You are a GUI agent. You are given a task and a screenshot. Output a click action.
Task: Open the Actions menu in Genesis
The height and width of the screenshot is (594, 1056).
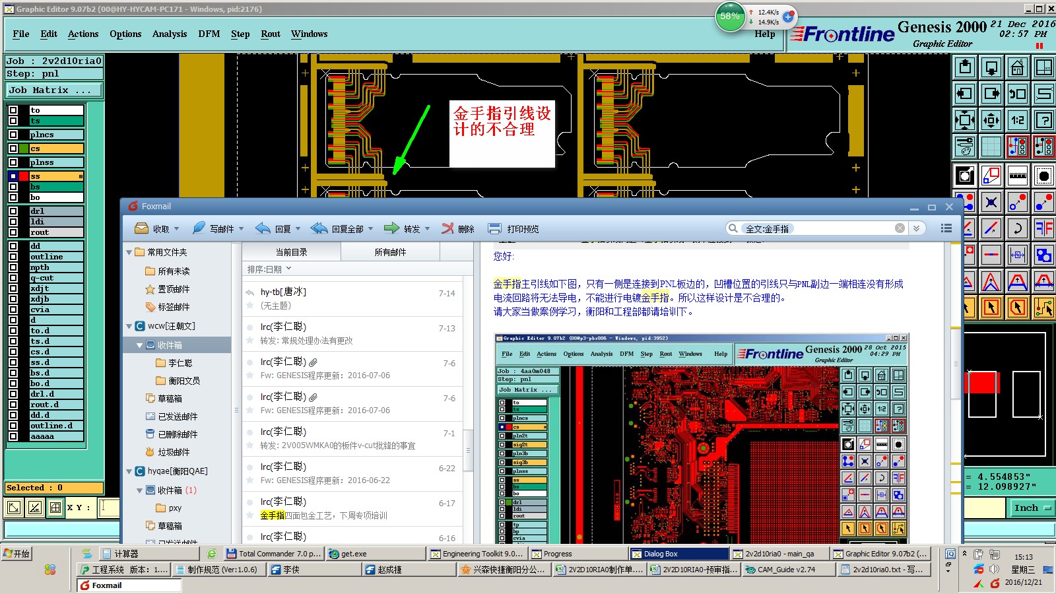pos(83,34)
